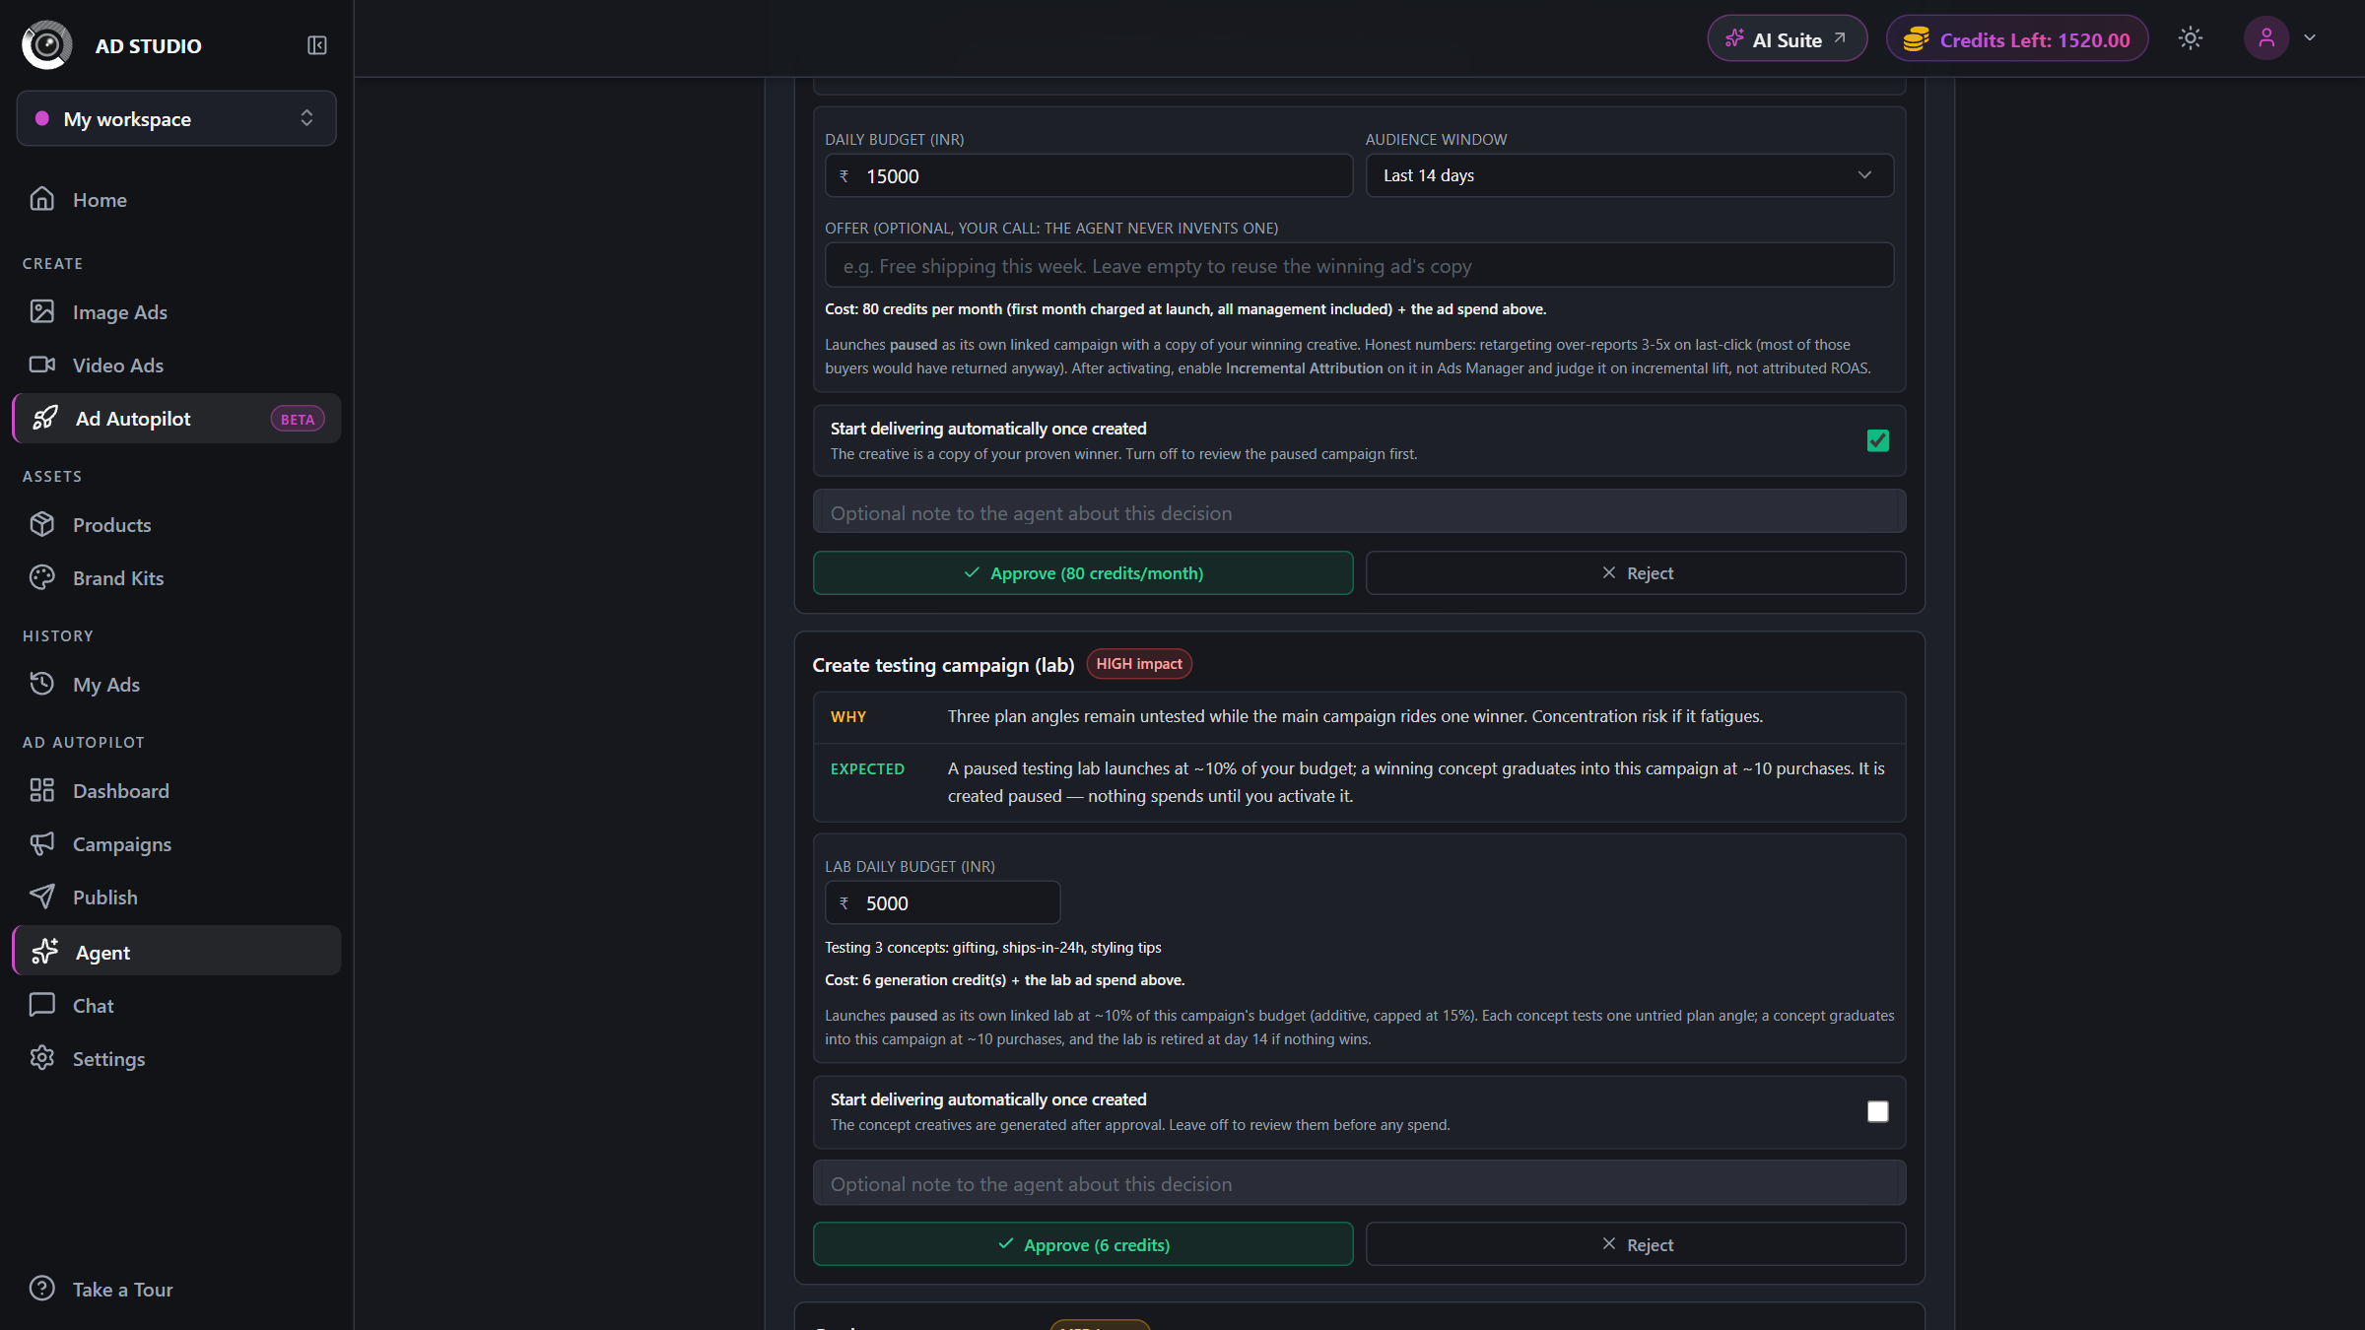Image resolution: width=2365 pixels, height=1330 pixels.
Task: Click the BETA badge on Ad Autopilot
Action: [297, 419]
